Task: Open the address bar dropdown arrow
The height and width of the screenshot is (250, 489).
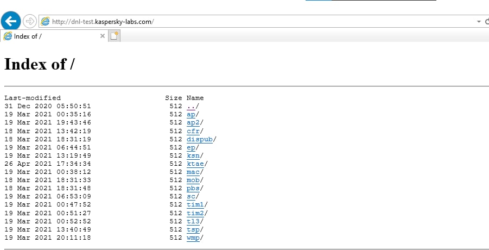Action: 479,22
